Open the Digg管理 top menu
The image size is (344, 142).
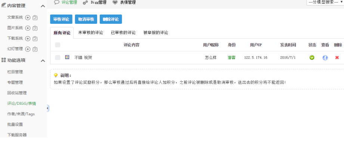click(99, 2)
